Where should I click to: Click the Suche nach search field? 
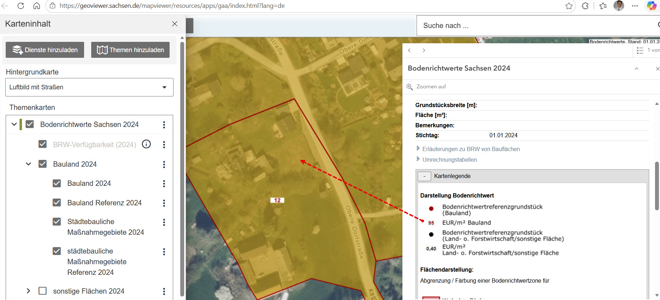[x=538, y=26]
